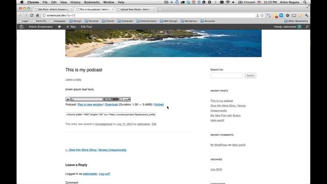
Task: Click the address bar URL
Action: coord(61,15)
